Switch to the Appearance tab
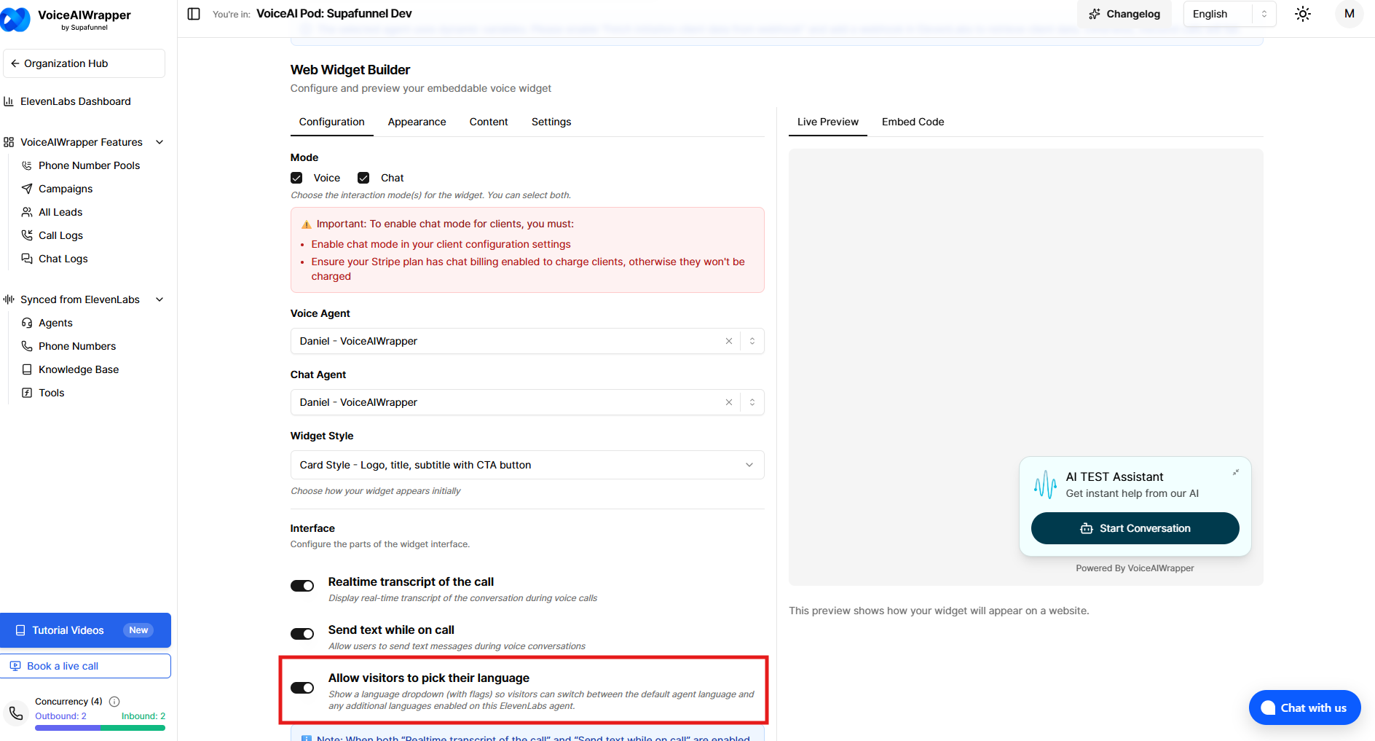 point(417,122)
